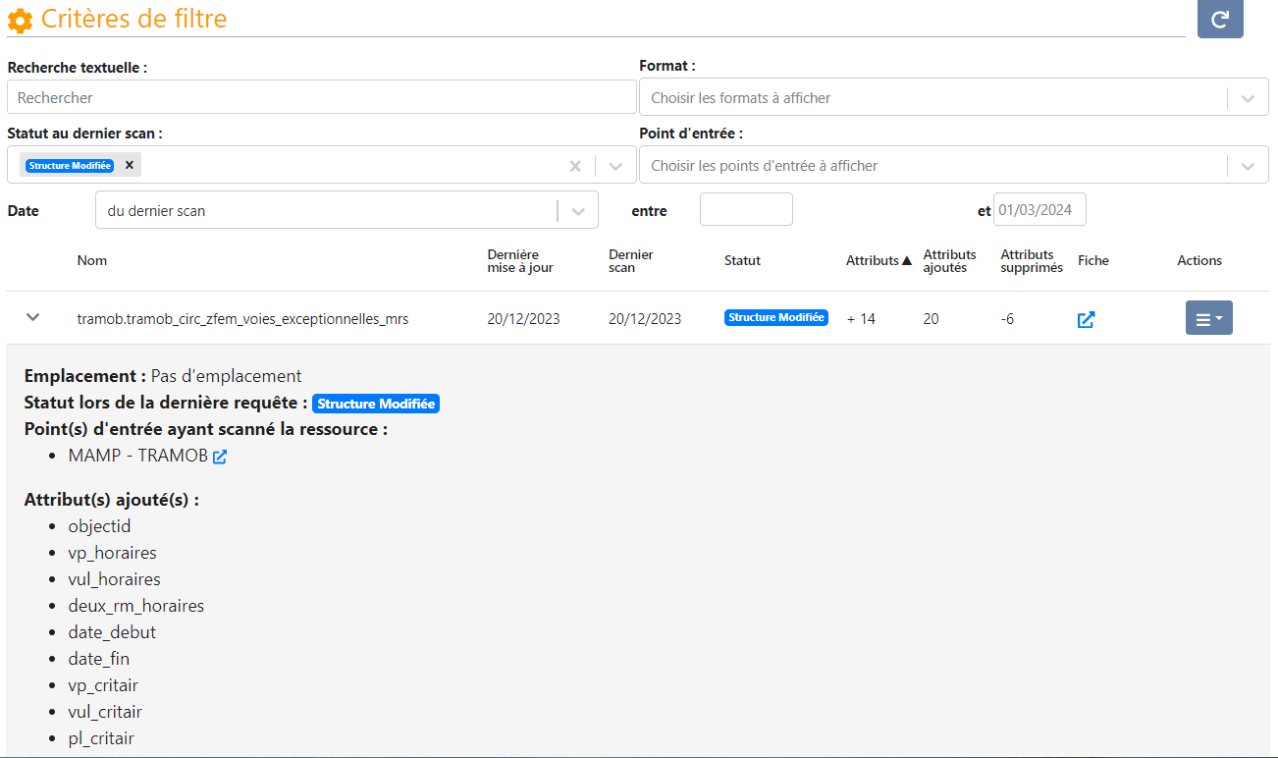Click the + 14 attributes value
Image resolution: width=1278 pixels, height=758 pixels.
click(x=861, y=319)
